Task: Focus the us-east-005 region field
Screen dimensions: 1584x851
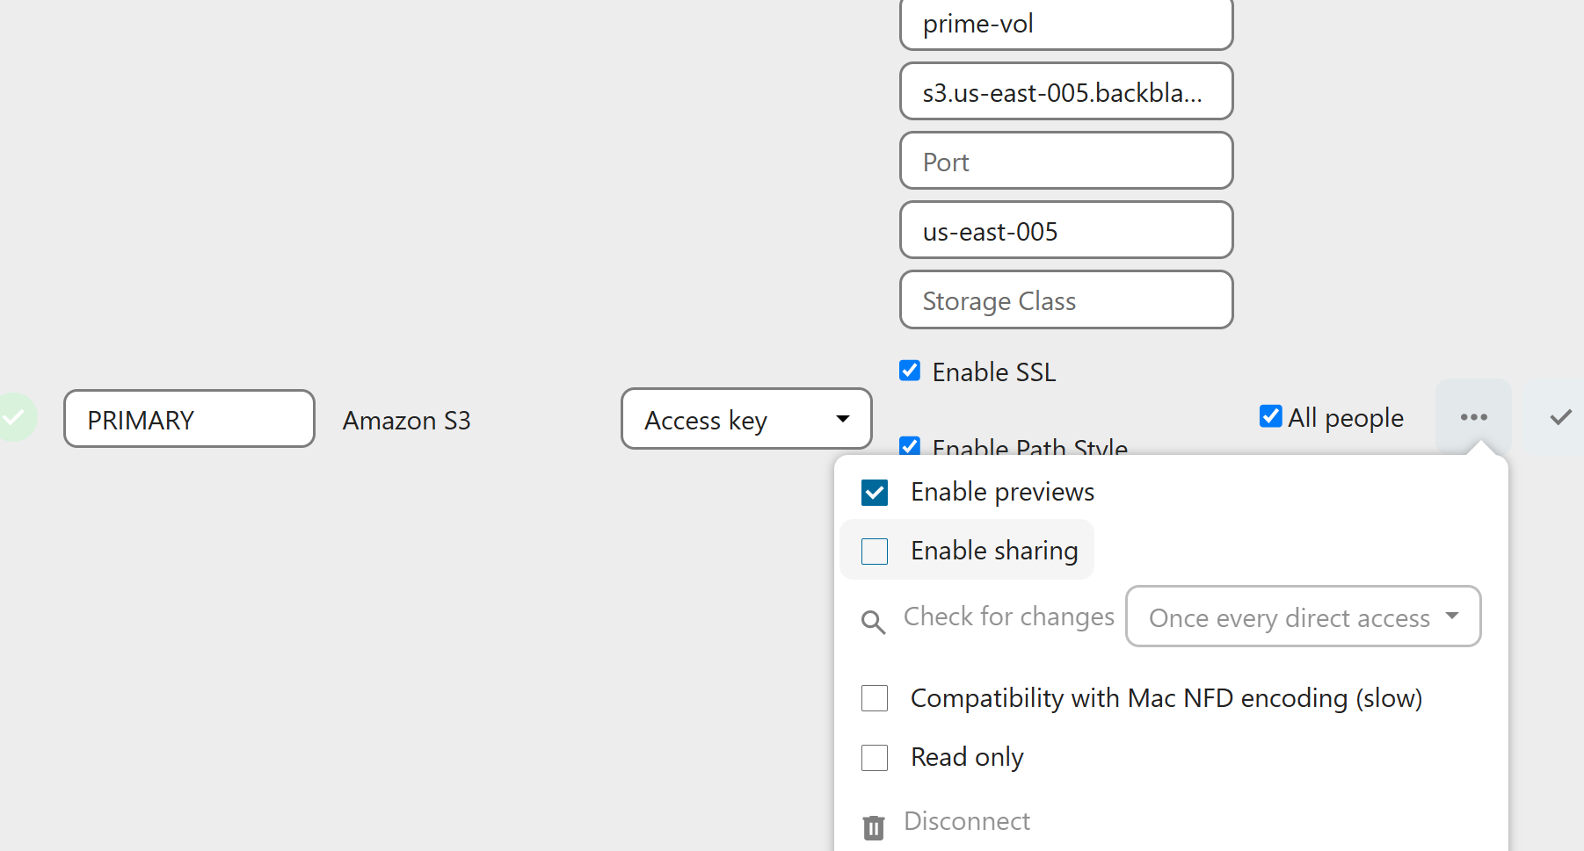Action: (1065, 230)
